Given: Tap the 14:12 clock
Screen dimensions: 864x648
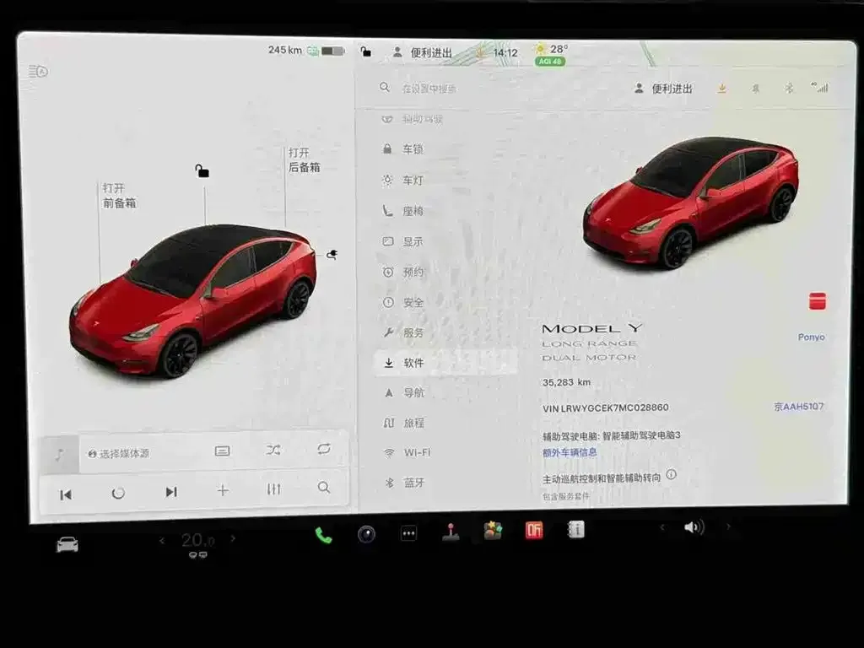Looking at the screenshot, I should [x=505, y=53].
